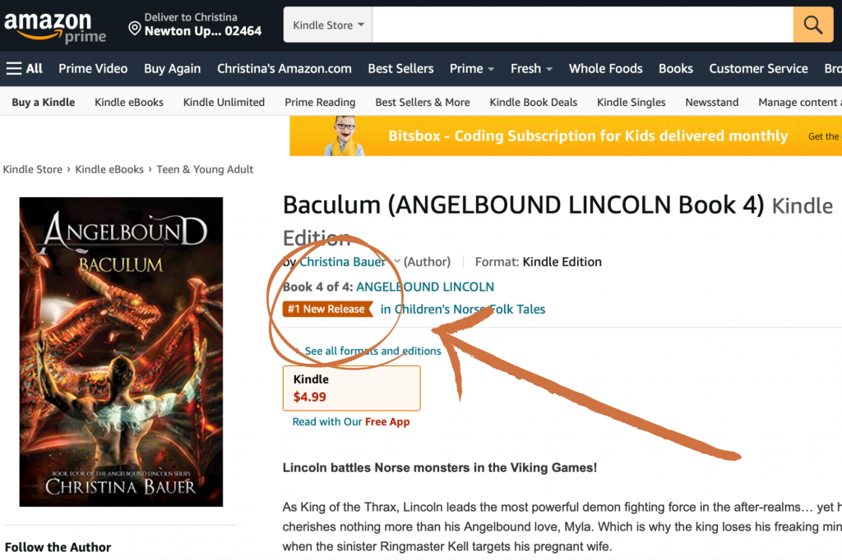Click inside the search text field
This screenshot has width=842, height=560.
pyautogui.click(x=583, y=25)
